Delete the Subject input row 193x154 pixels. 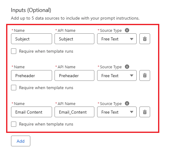[x=145, y=39]
